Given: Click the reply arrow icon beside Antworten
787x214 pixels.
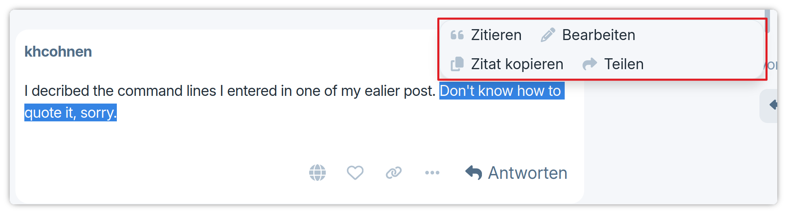Looking at the screenshot, I should [473, 173].
